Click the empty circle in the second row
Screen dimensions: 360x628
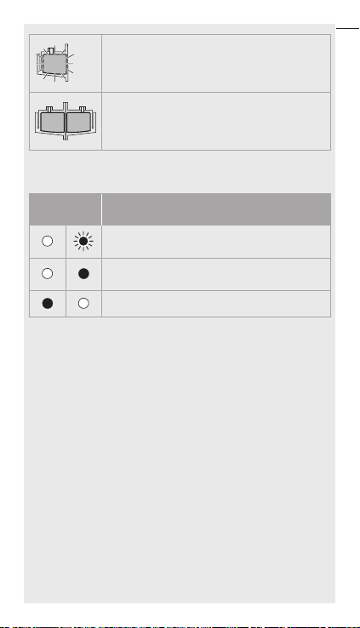click(48, 273)
